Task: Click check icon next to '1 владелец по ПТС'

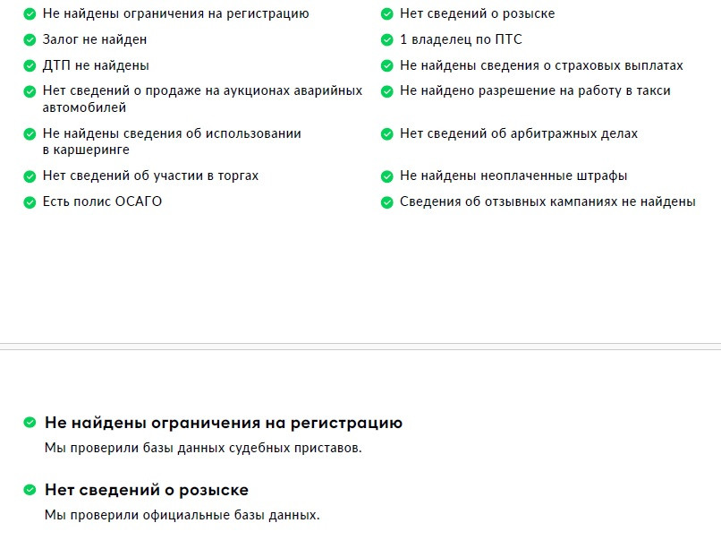Action: click(387, 40)
